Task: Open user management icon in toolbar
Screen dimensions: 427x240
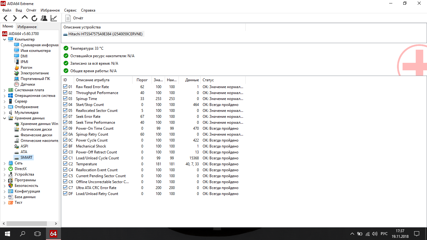Action: 44,18
